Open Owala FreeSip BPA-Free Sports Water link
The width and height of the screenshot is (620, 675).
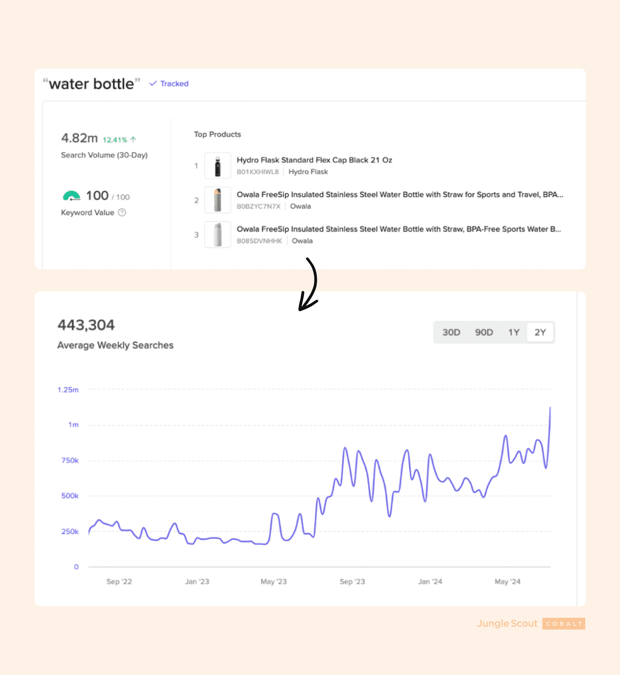(399, 229)
